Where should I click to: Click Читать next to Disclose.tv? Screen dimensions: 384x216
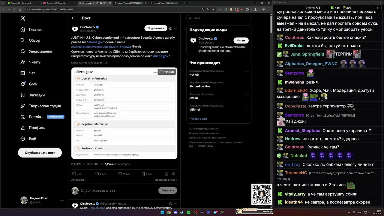(x=241, y=40)
